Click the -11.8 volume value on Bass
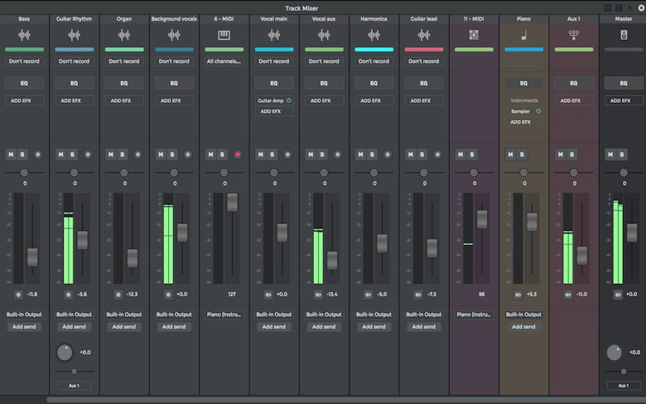The width and height of the screenshot is (646, 404). coord(32,295)
